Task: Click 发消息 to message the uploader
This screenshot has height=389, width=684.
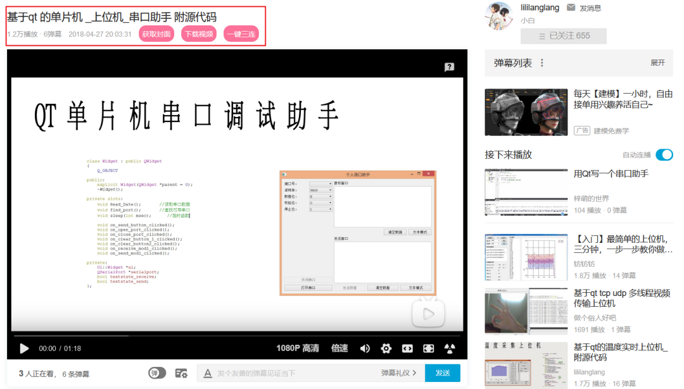Action: coord(590,8)
